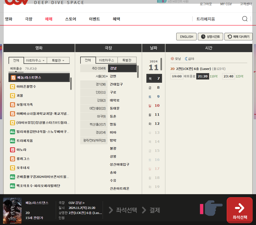Click the 좌석선택 red button

pos(240,210)
